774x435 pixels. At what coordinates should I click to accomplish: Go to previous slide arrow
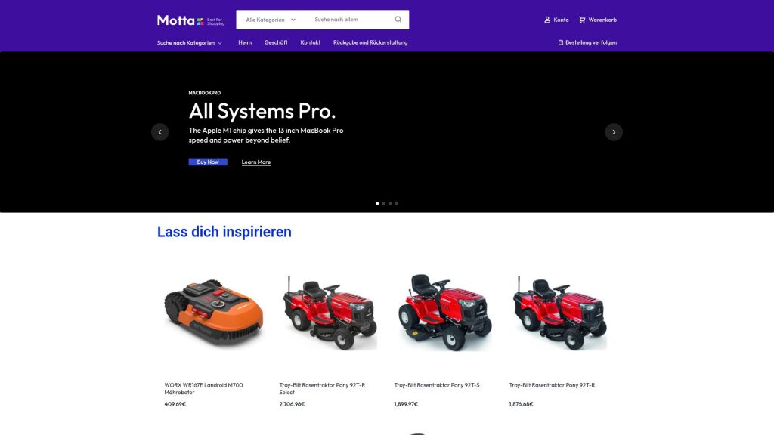coord(160,132)
